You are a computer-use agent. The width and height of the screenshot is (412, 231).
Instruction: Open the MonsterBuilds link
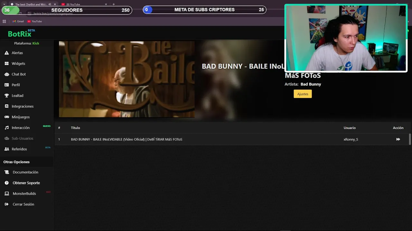24,193
